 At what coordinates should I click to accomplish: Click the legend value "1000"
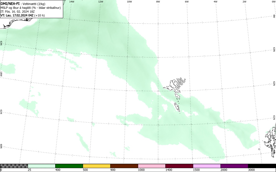coord(141,170)
